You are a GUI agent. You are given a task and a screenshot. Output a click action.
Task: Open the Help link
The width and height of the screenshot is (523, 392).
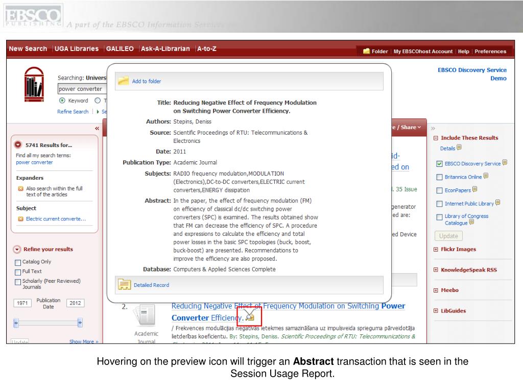(464, 52)
